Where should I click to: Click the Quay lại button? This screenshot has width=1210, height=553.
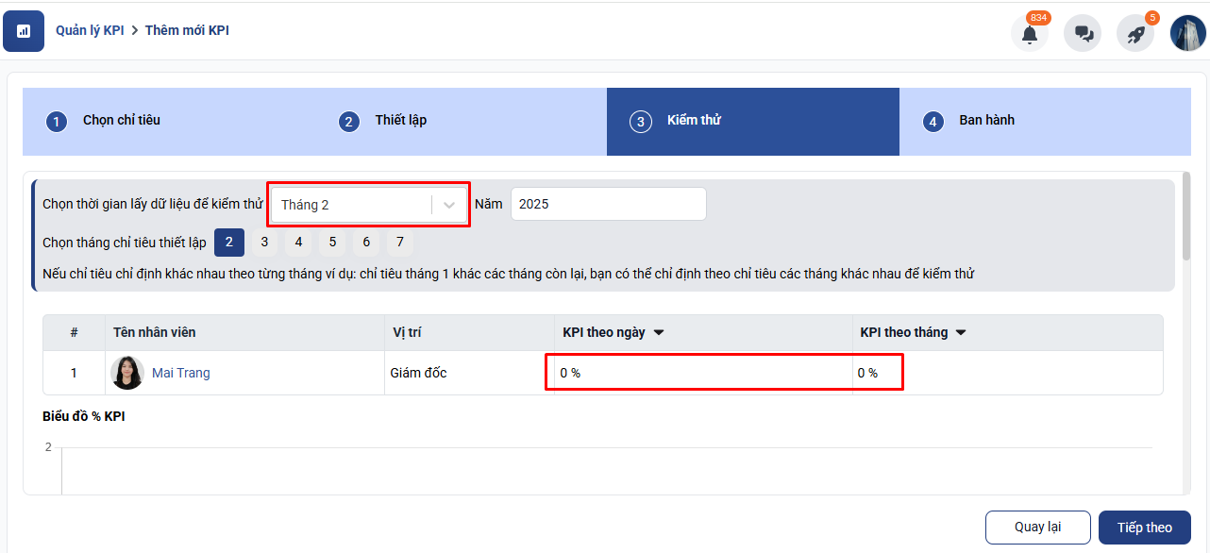pos(1037,528)
